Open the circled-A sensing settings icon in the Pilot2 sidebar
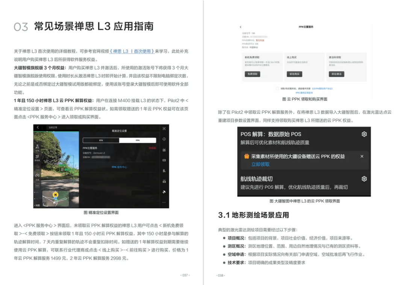Viewport: 406px width, 285px height. 164,139
